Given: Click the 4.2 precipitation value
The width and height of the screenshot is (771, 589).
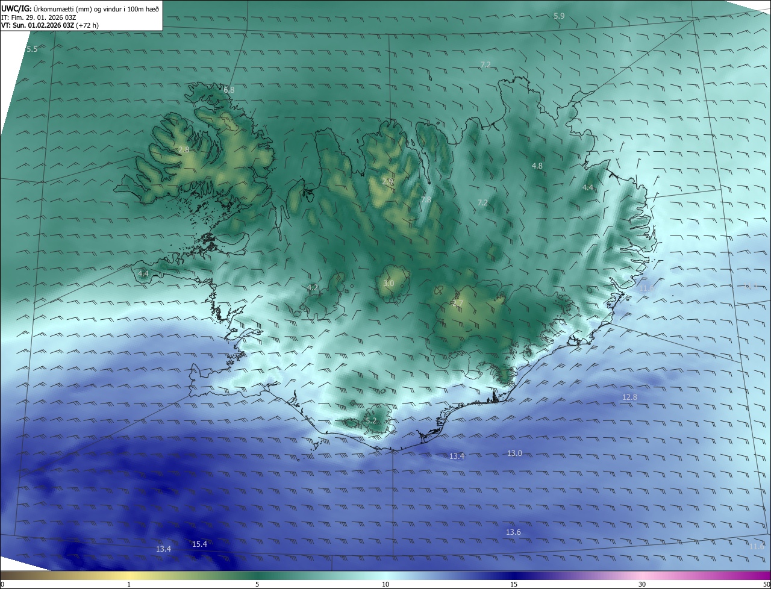Looking at the screenshot, I should (313, 287).
